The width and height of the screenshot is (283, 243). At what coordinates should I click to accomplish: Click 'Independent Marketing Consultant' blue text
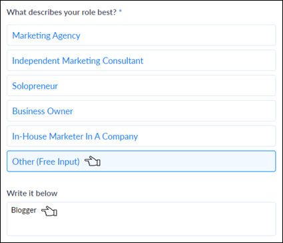tap(78, 61)
